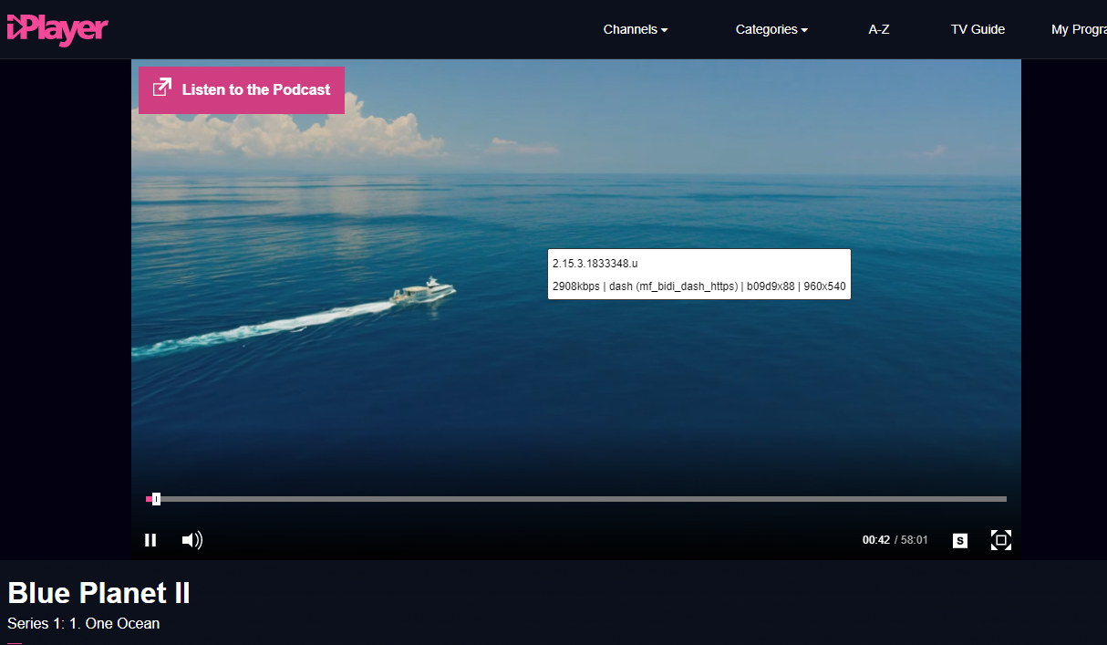The width and height of the screenshot is (1107, 645).
Task: Click the elapsed time 00:42
Action: 876,540
